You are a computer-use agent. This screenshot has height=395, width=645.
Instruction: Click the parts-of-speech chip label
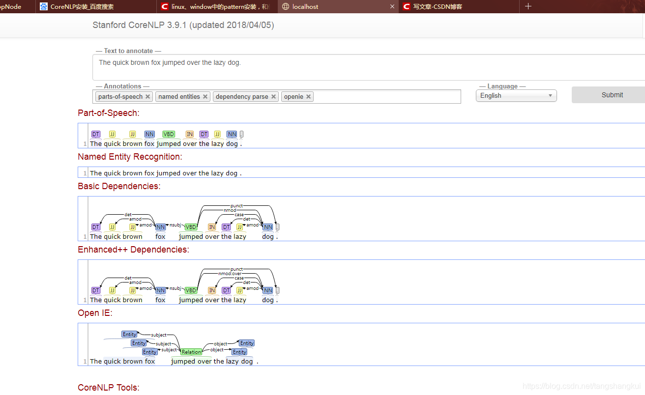(x=120, y=97)
